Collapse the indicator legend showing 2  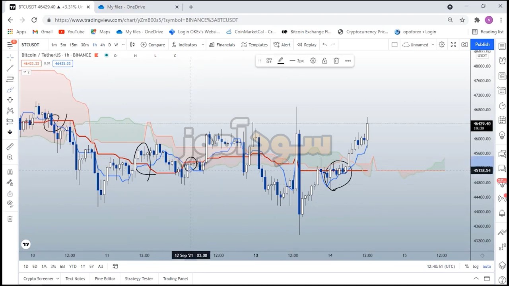tap(26, 72)
